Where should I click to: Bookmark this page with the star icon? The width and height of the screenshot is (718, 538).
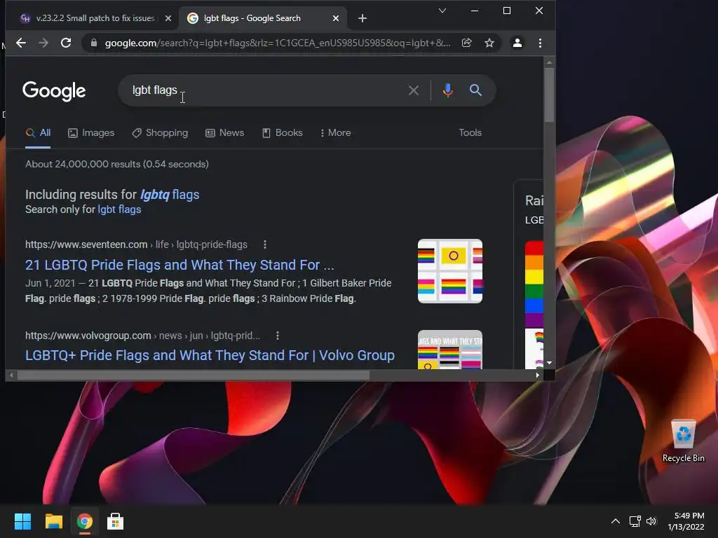[489, 43]
